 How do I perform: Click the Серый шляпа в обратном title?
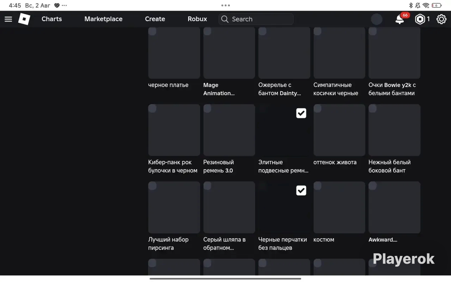[x=224, y=244]
